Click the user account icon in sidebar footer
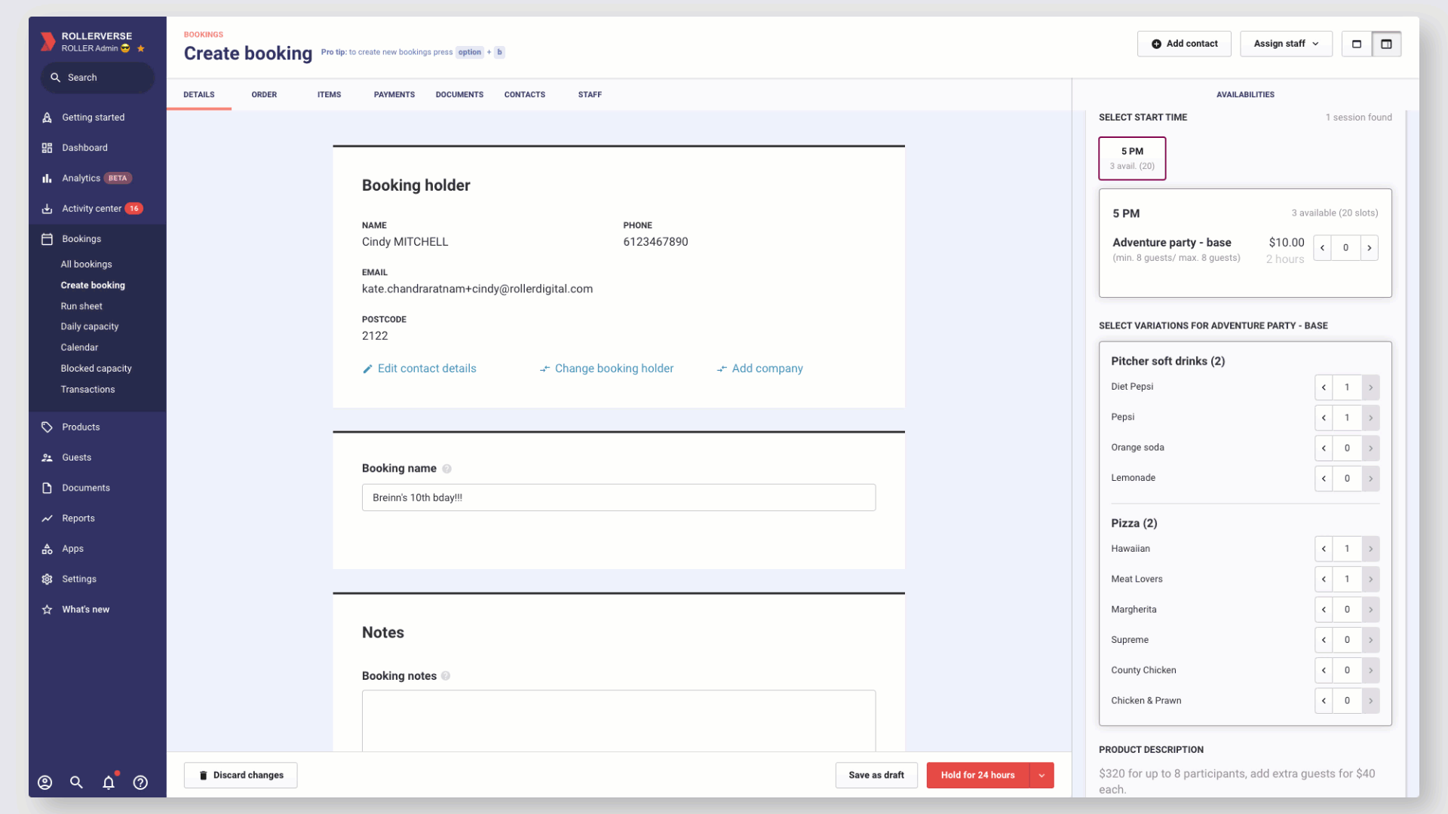This screenshot has height=814, width=1448. tap(45, 782)
